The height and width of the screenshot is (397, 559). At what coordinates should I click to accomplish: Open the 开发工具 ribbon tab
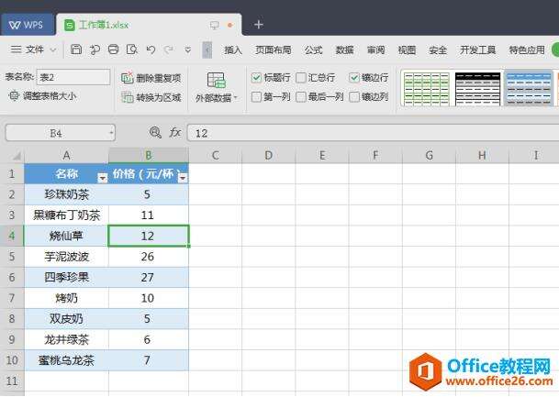tap(477, 50)
